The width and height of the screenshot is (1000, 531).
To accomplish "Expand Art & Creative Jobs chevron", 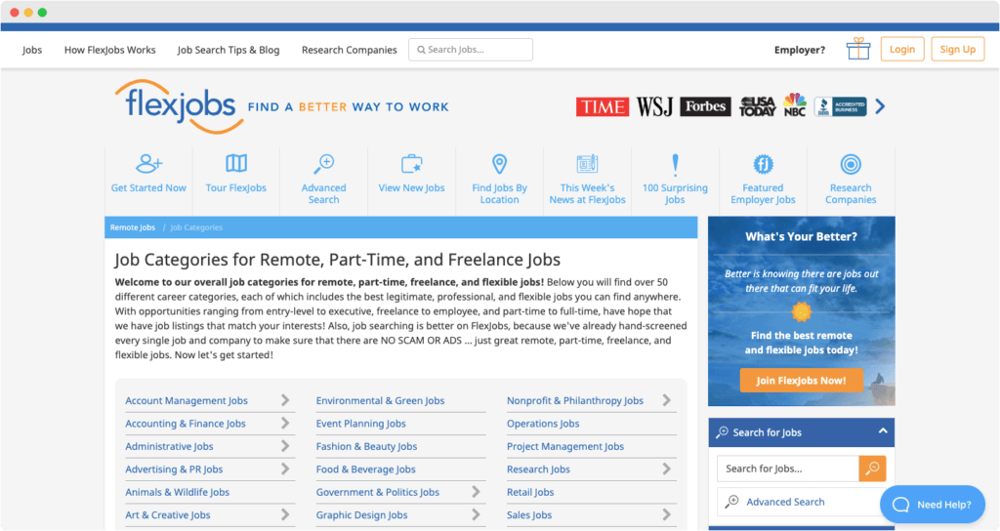I will (x=285, y=514).
